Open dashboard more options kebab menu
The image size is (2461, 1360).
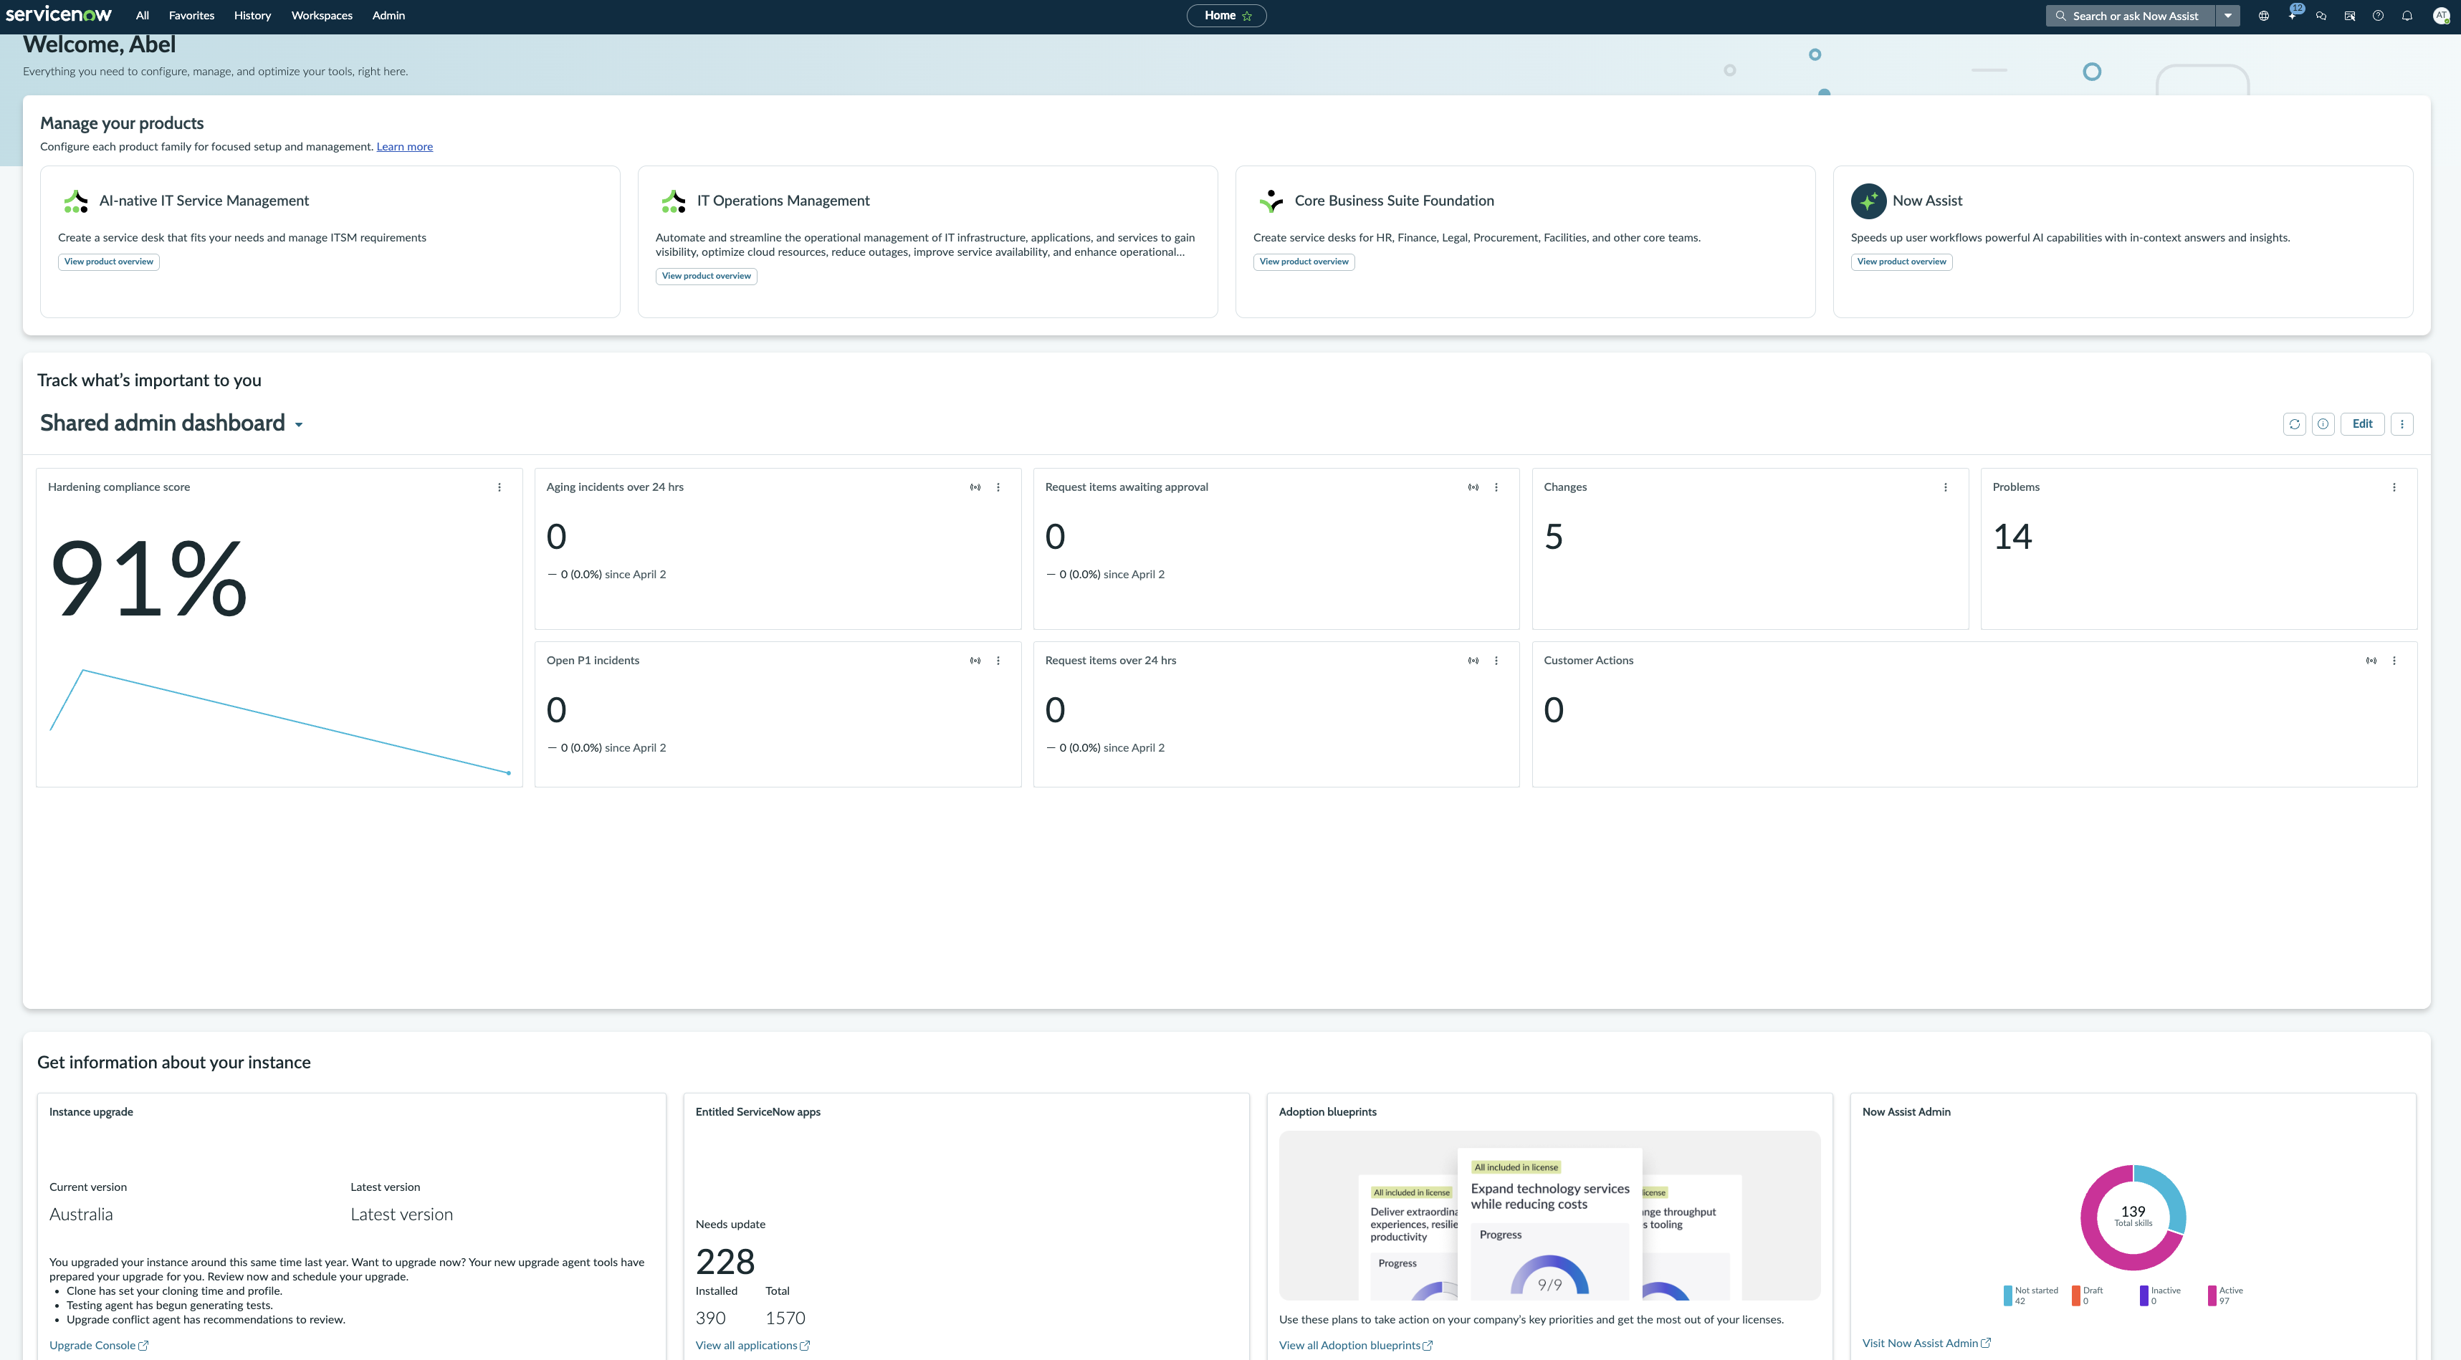click(2402, 424)
